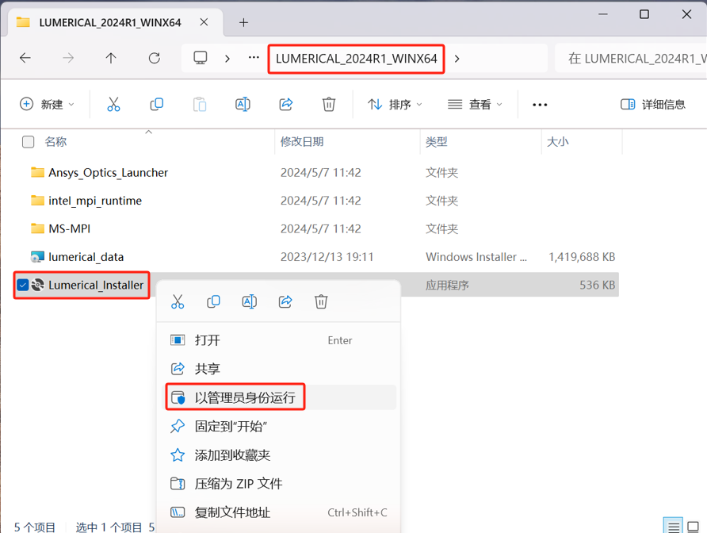Click the Rename icon in toolbar
Image resolution: width=707 pixels, height=533 pixels.
243,104
